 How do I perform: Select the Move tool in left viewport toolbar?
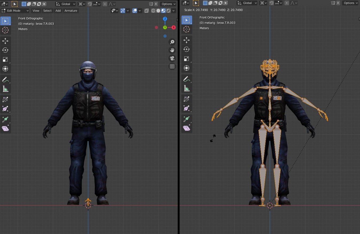5,41
